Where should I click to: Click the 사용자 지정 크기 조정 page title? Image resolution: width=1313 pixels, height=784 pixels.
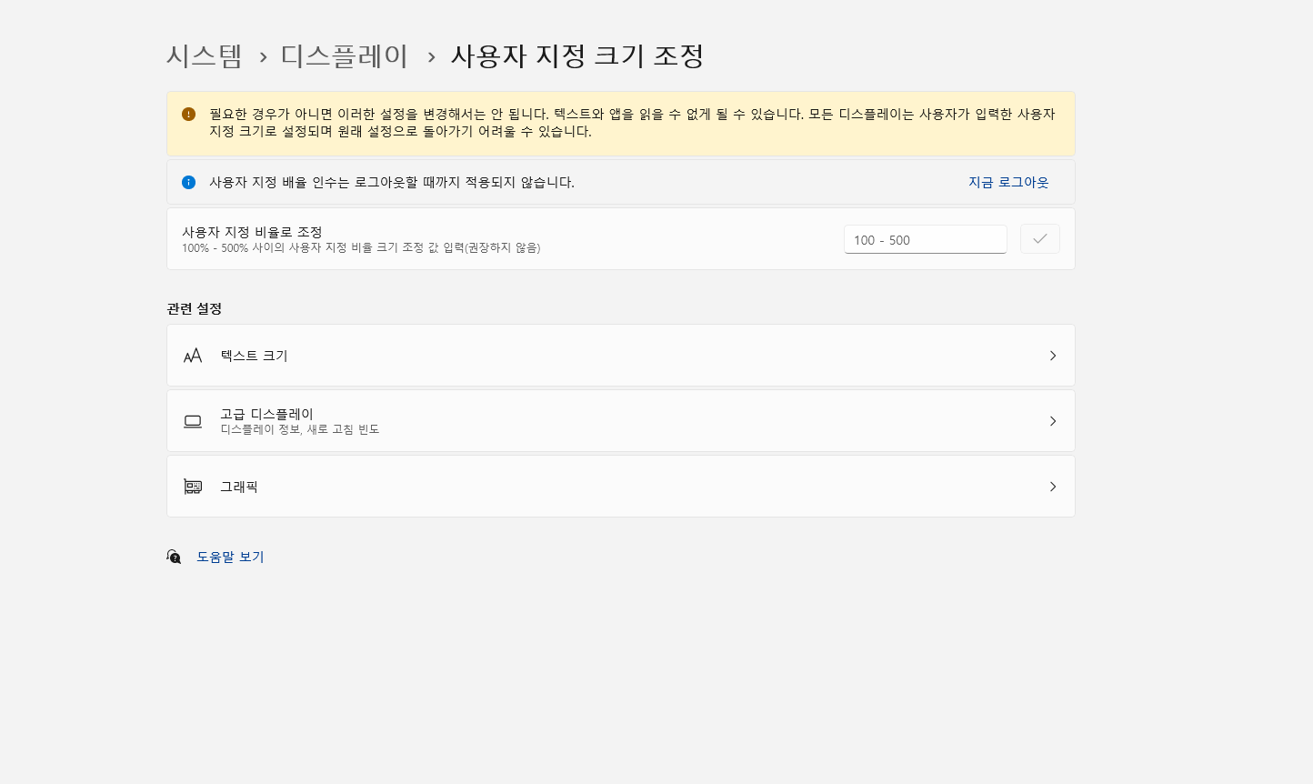(x=577, y=56)
